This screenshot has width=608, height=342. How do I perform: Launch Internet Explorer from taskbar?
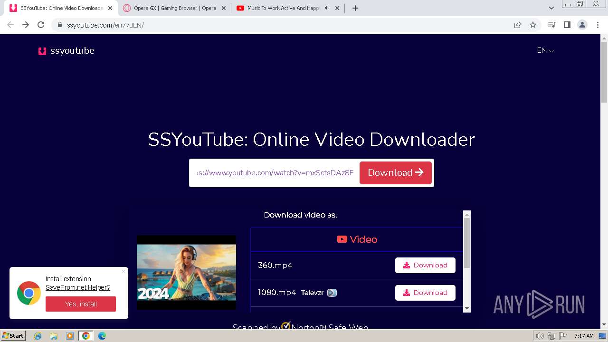[x=38, y=336]
